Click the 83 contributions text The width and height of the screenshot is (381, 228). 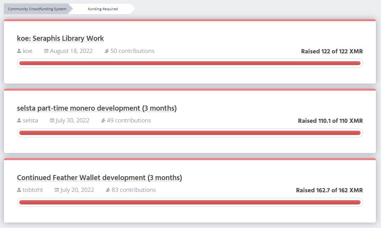coord(134,190)
